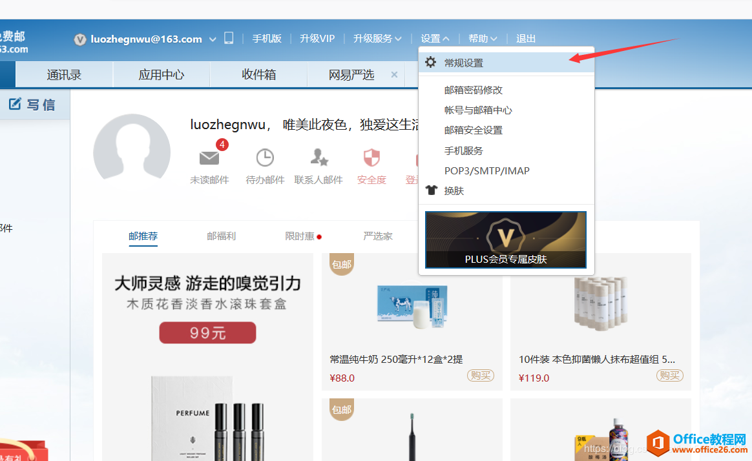Image resolution: width=752 pixels, height=461 pixels.
Task: Click the security level shield icon
Action: [371, 158]
